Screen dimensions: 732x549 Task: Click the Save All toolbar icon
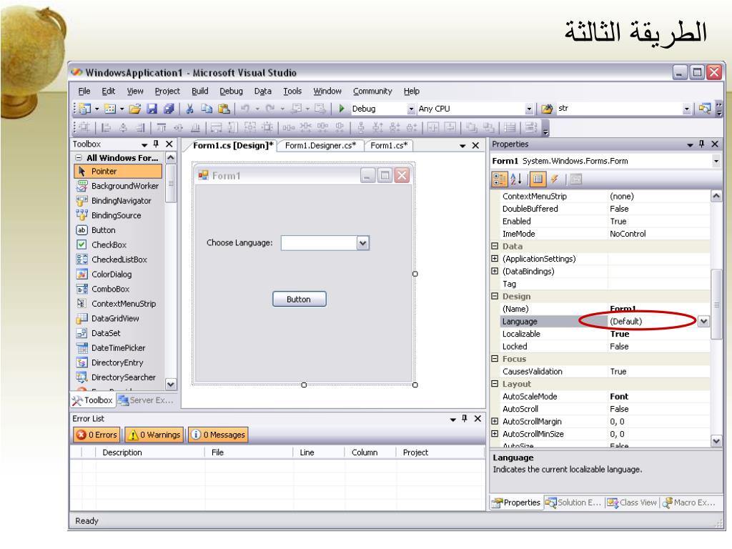point(169,109)
